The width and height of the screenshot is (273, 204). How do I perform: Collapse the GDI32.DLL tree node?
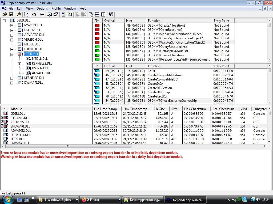tap(12, 54)
